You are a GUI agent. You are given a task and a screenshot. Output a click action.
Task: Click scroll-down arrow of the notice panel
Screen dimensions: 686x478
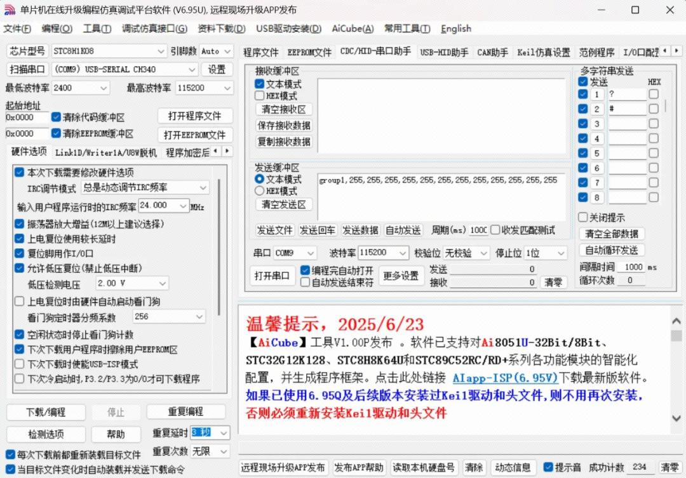click(x=676, y=418)
